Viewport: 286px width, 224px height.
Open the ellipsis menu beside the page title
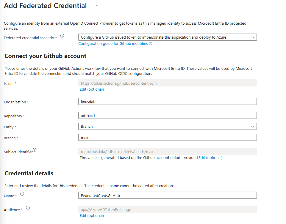96,6
